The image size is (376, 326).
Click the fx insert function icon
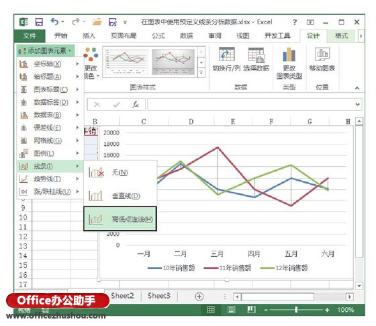pos(136,104)
